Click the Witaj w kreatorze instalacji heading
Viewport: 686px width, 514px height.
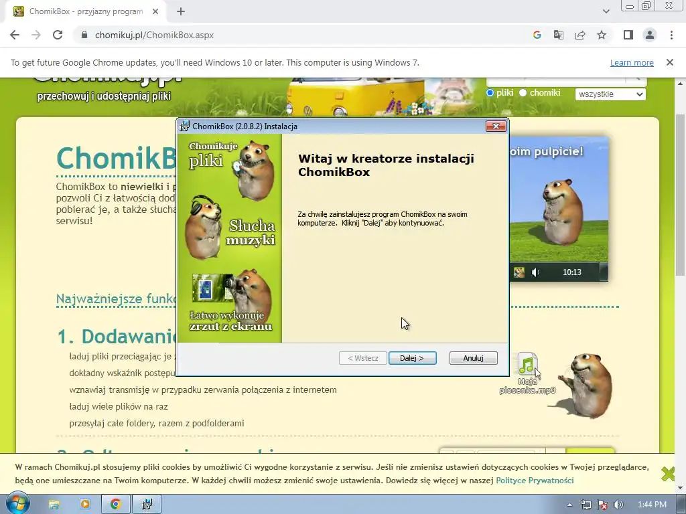tap(386, 165)
